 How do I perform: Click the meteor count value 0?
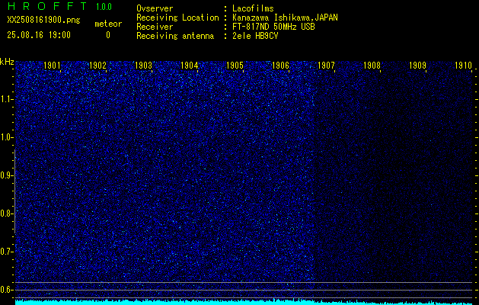[108, 35]
